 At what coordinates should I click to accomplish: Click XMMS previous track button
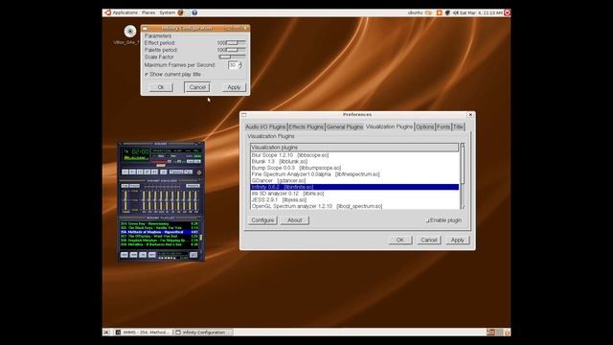click(125, 172)
